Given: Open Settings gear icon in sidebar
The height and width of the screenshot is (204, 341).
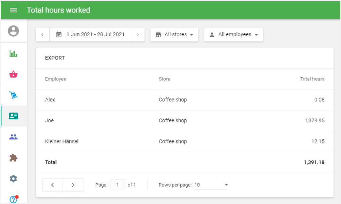Looking at the screenshot, I should tap(13, 178).
